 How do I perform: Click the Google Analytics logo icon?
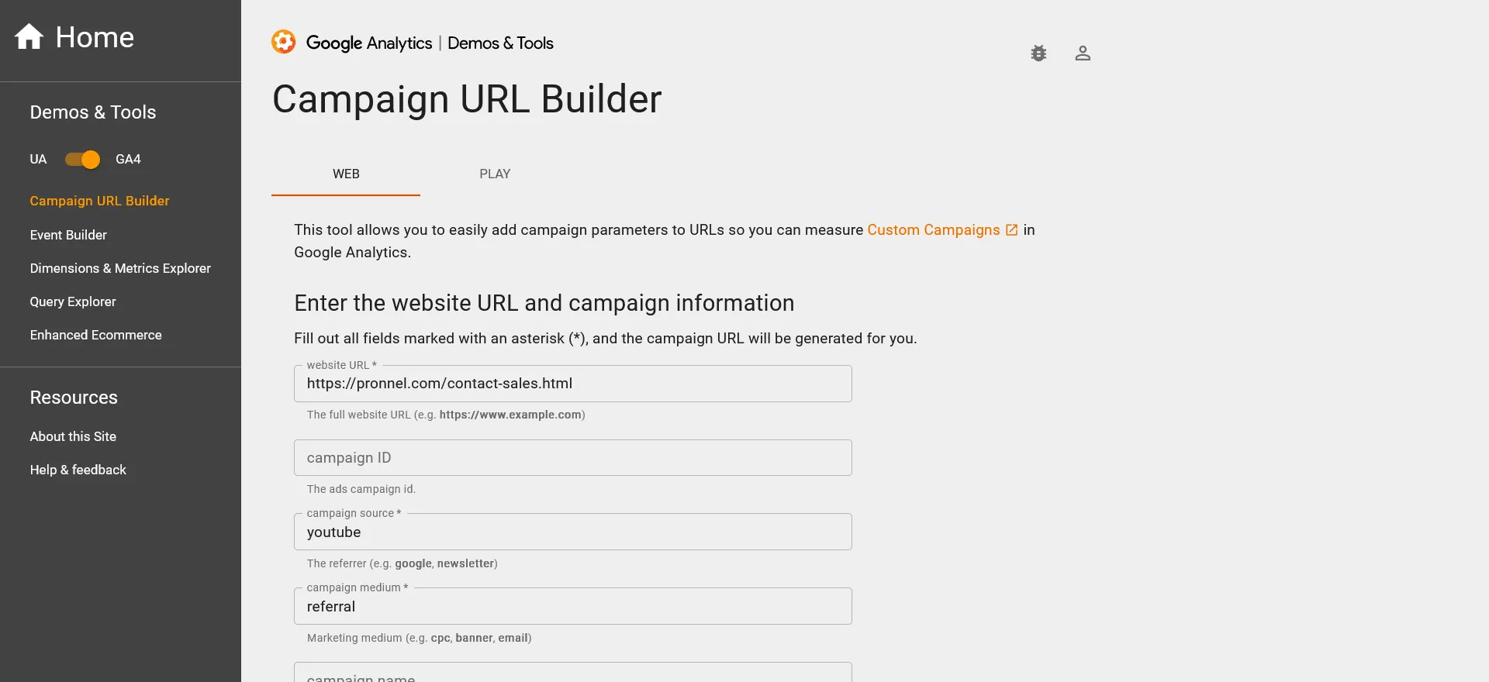284,42
